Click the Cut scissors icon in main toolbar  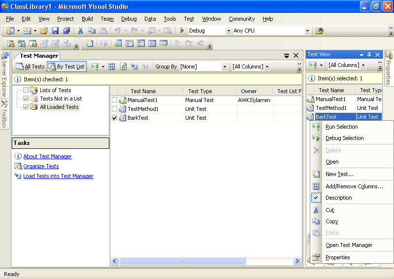pos(80,31)
